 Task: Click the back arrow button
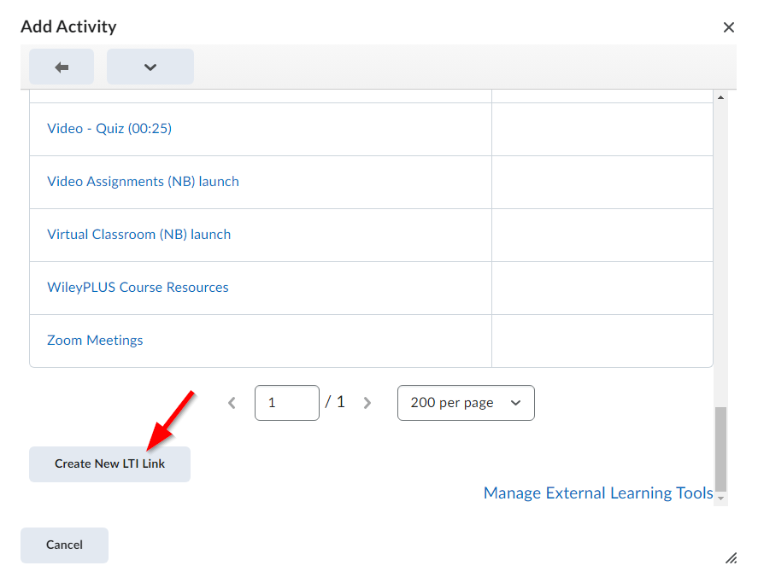coord(62,67)
